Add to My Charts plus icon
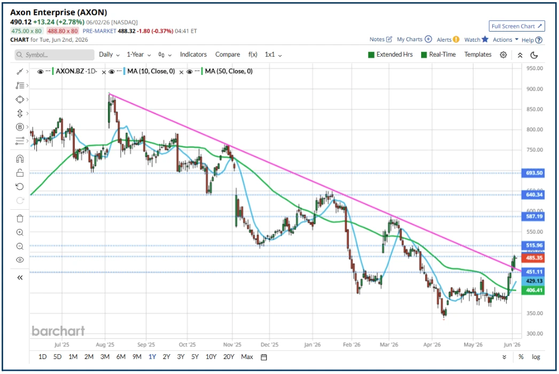559x374 pixels. pyautogui.click(x=429, y=39)
